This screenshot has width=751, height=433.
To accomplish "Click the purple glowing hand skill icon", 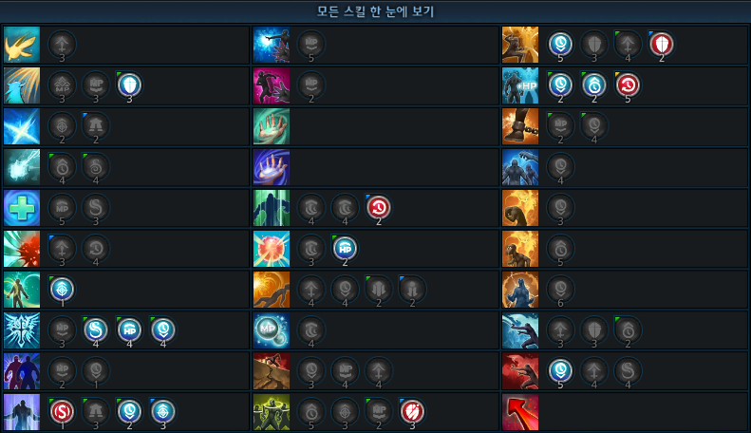I will coord(272,167).
